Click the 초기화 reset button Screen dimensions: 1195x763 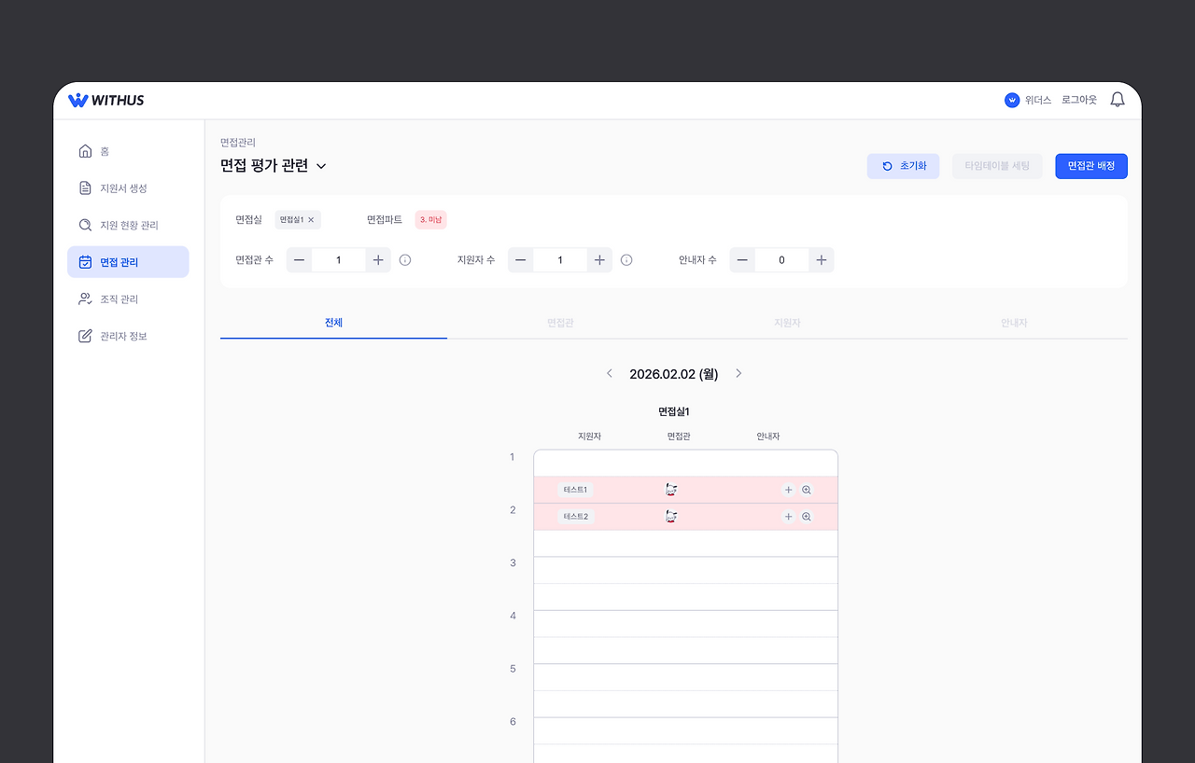pos(904,166)
